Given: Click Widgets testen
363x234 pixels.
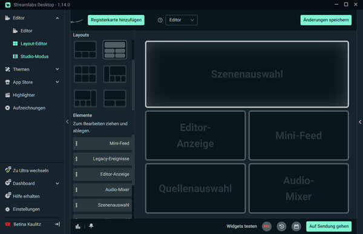Looking at the screenshot, I should click(x=241, y=226).
